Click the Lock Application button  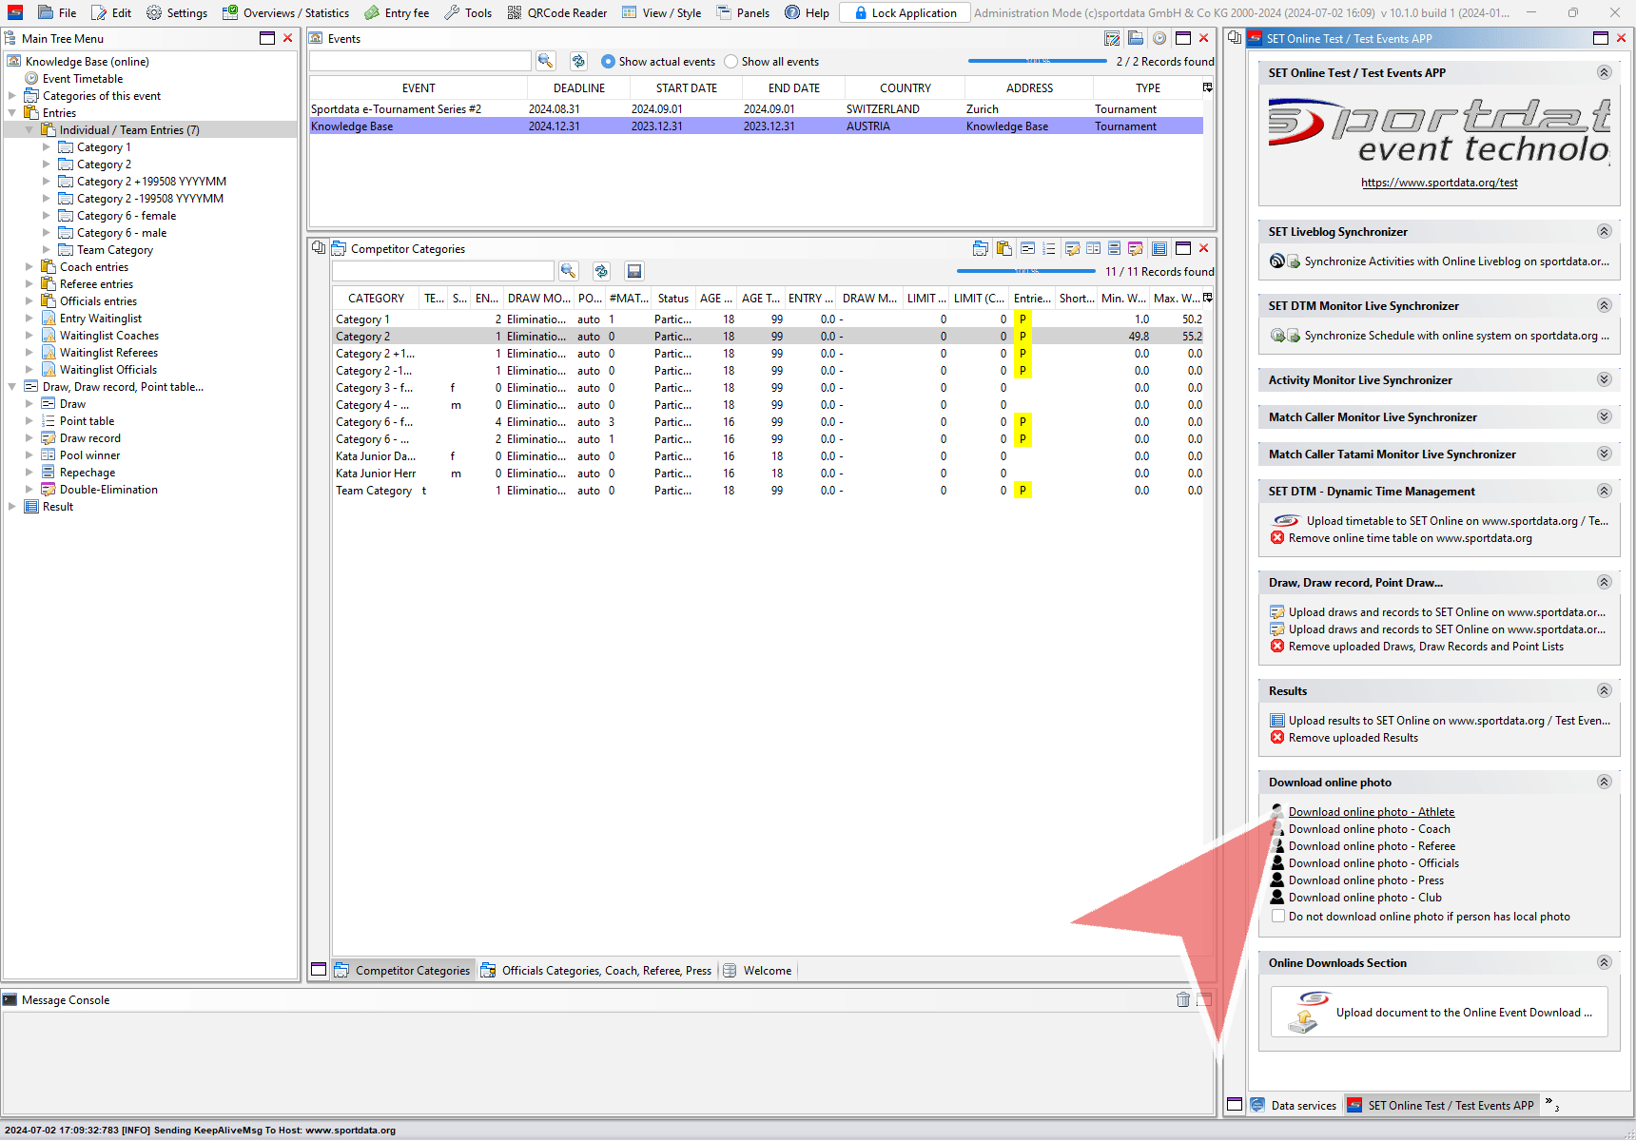905,12
